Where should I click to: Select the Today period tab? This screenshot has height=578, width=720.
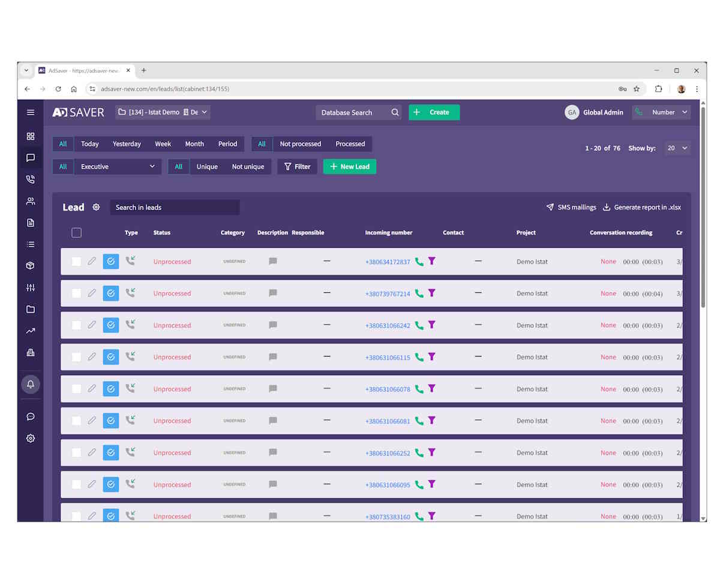pos(90,144)
